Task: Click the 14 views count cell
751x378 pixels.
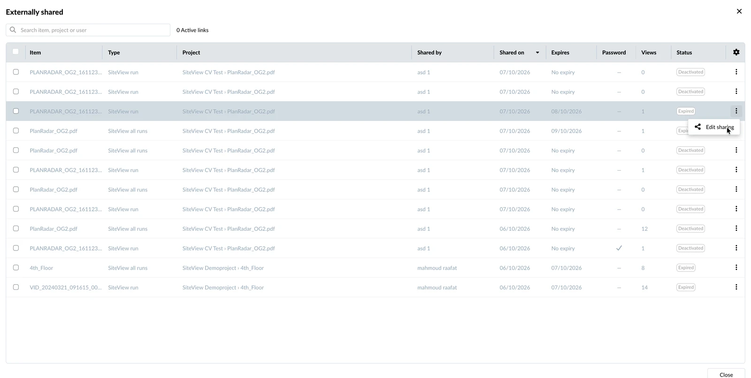Action: (644, 287)
